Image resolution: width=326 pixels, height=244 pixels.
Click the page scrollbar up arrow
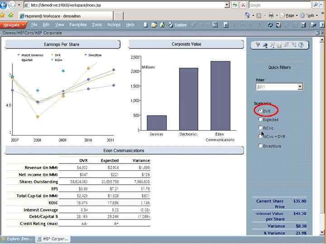coord(322,40)
